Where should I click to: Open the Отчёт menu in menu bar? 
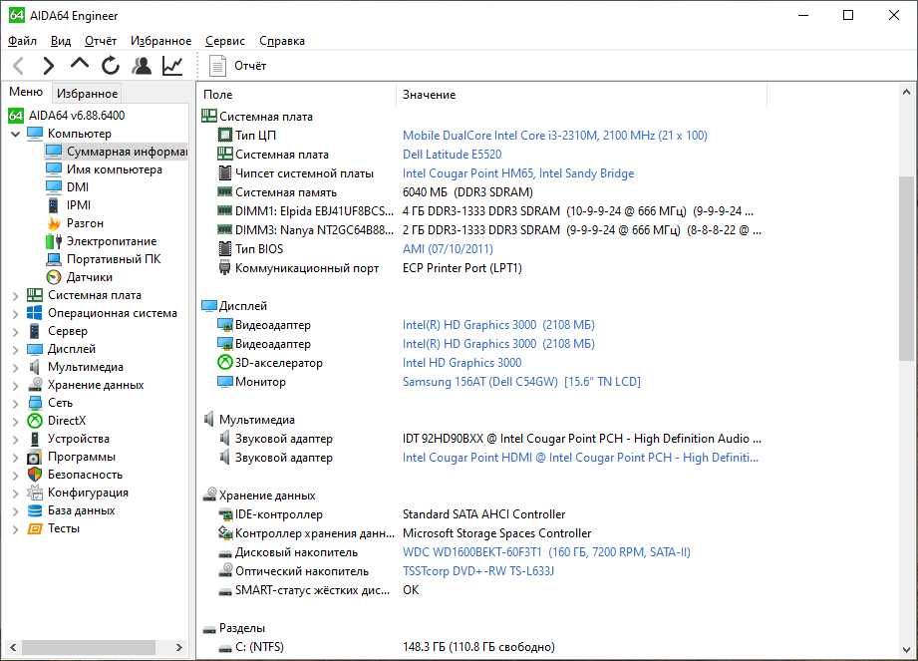coord(100,41)
